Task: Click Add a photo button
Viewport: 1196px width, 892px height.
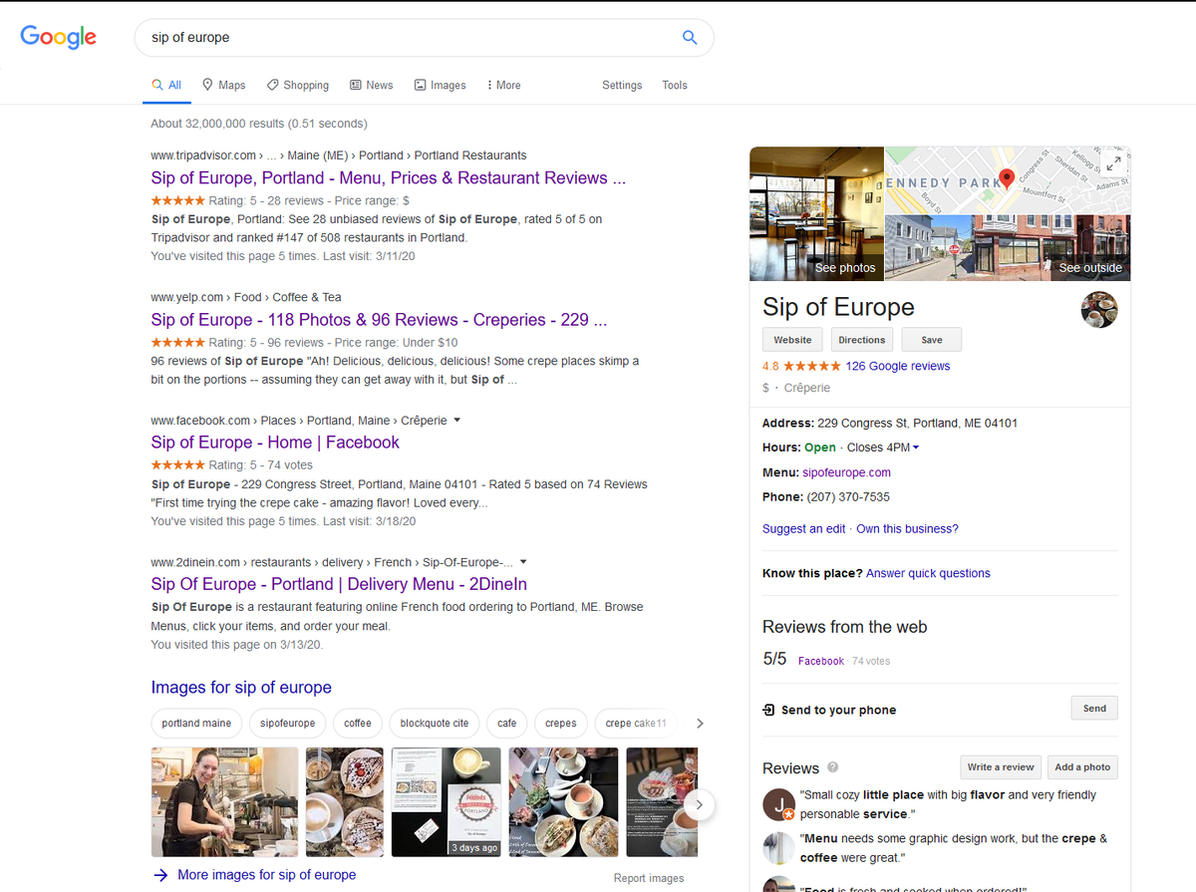Action: pos(1082,766)
